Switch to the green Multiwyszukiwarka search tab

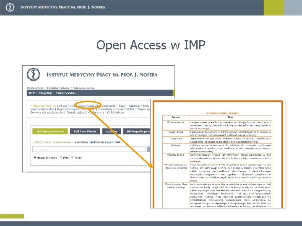point(50,131)
